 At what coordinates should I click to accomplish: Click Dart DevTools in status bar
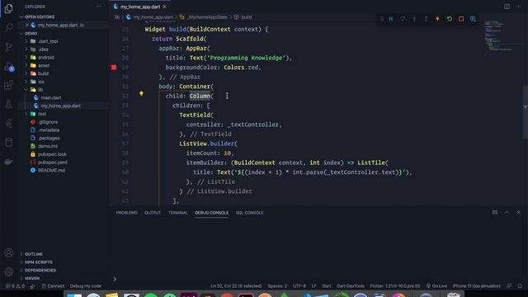click(350, 286)
